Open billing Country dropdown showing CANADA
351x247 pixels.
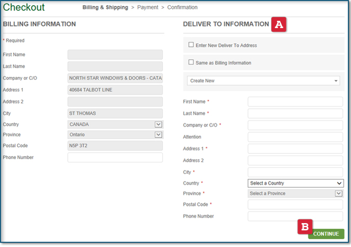click(x=115, y=124)
